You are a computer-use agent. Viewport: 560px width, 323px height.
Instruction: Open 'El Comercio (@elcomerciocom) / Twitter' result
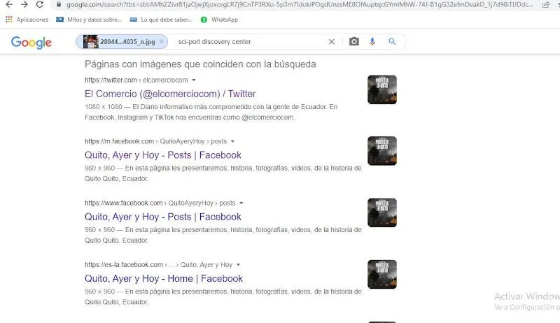tap(170, 94)
